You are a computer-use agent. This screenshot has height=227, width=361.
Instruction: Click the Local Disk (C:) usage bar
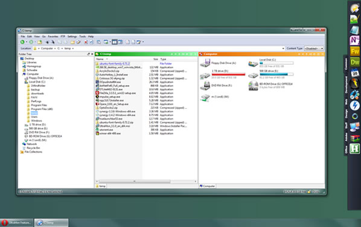point(276,63)
